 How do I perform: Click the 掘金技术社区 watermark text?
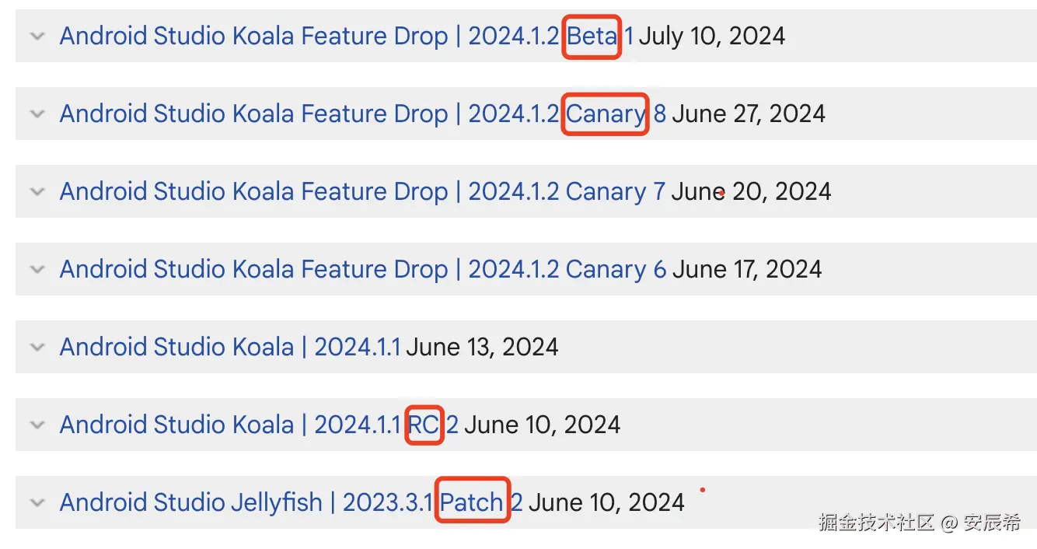pyautogui.click(x=876, y=523)
